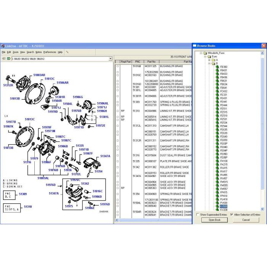Click the book icon beside FK415
Viewport: 267px width, 267px height.
tap(217, 168)
